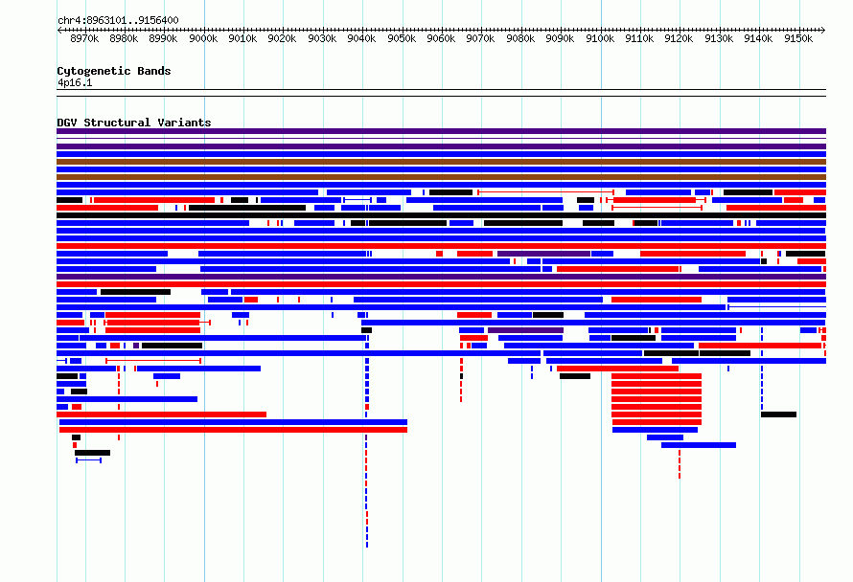Viewport: 853px width, 582px height.
Task: Click the right arrowhead of the ruler
Action: pyautogui.click(x=823, y=30)
